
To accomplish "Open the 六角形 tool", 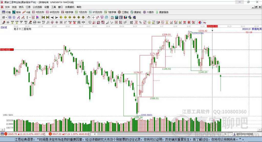I will pyautogui.click(x=148, y=12).
